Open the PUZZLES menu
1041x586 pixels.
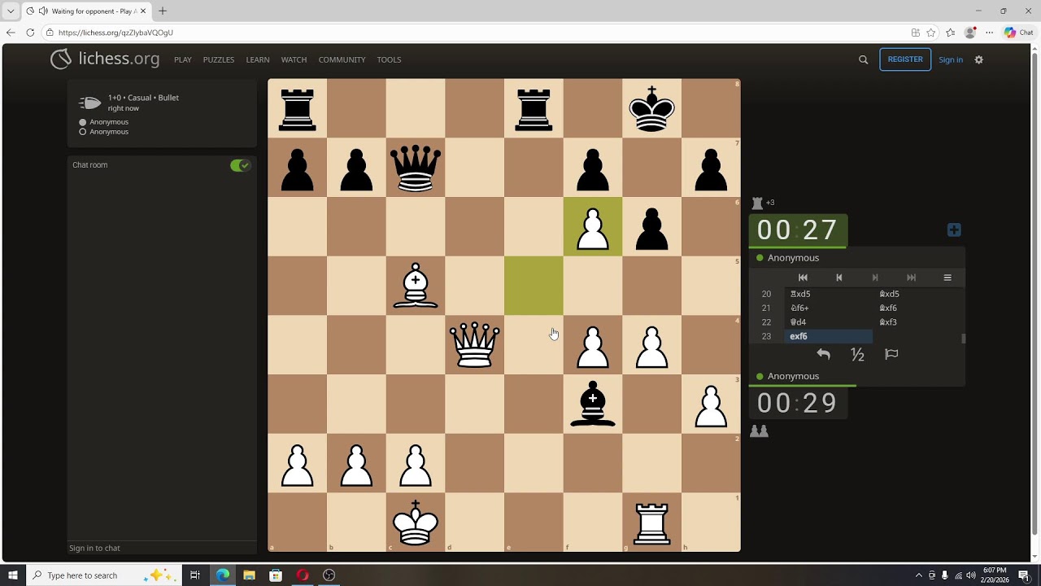point(219,59)
